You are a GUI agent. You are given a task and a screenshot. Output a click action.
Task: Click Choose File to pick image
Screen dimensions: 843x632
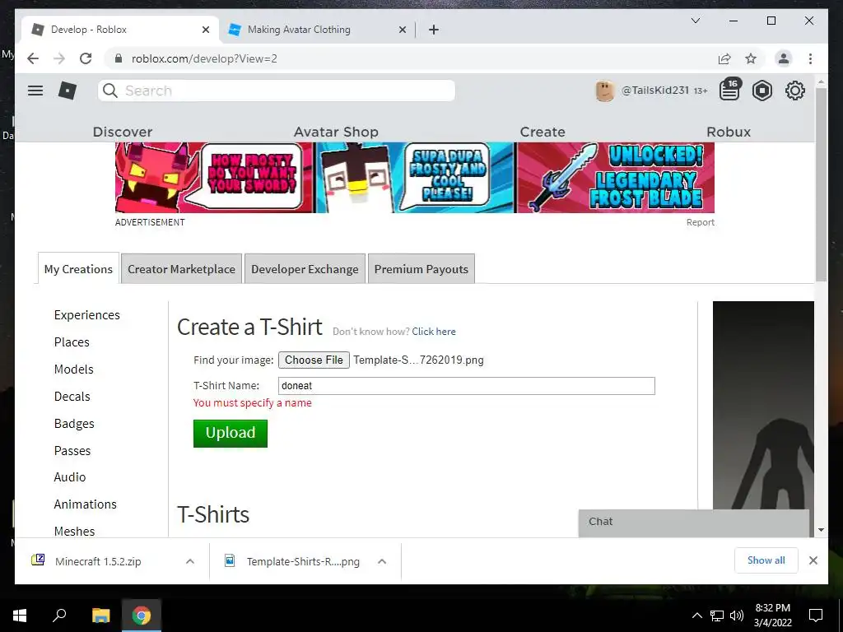click(x=314, y=360)
